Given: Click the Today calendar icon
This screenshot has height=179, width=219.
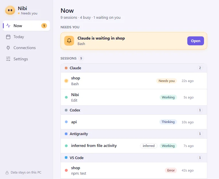Looking at the screenshot, I should [8, 37].
